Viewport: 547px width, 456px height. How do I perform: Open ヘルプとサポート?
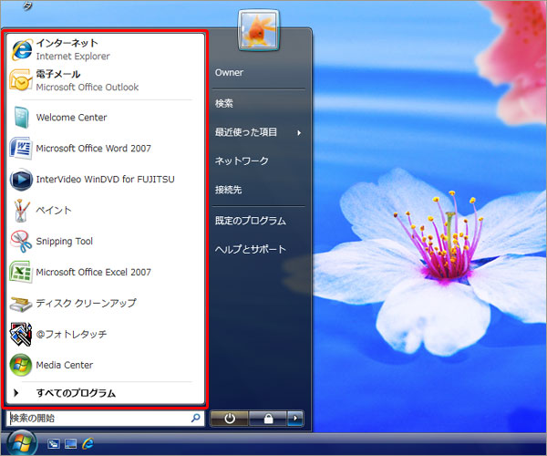point(251,250)
